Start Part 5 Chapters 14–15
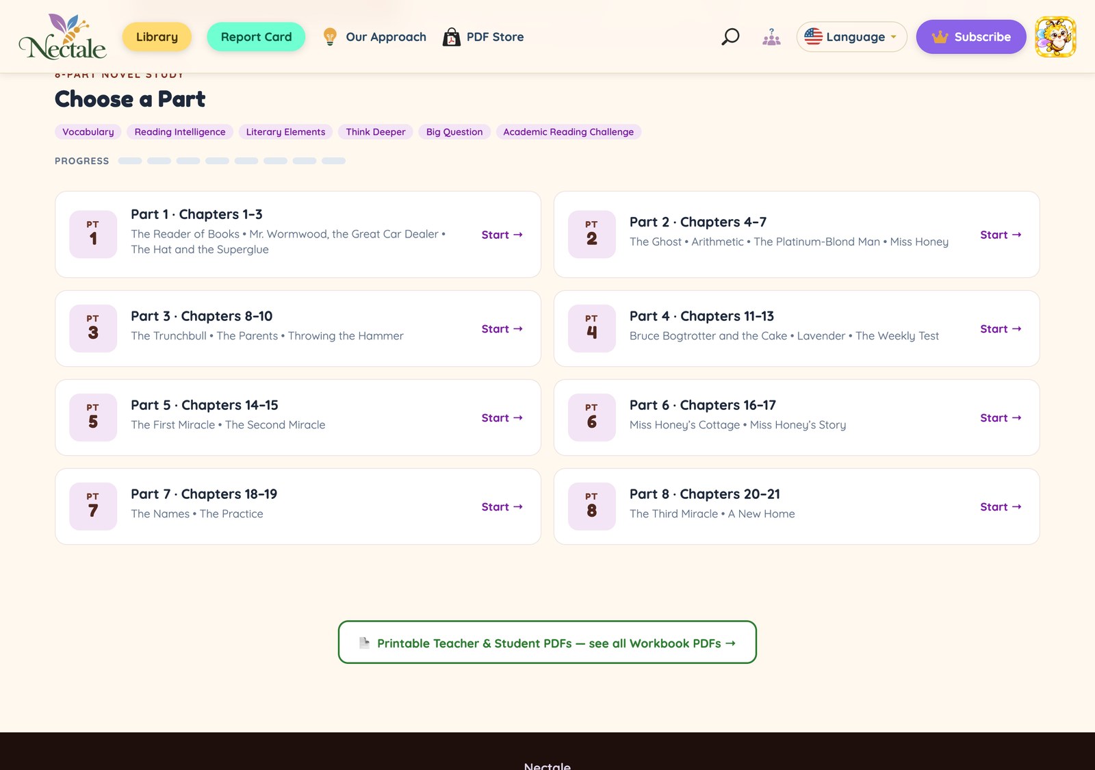The image size is (1095, 770). point(502,418)
